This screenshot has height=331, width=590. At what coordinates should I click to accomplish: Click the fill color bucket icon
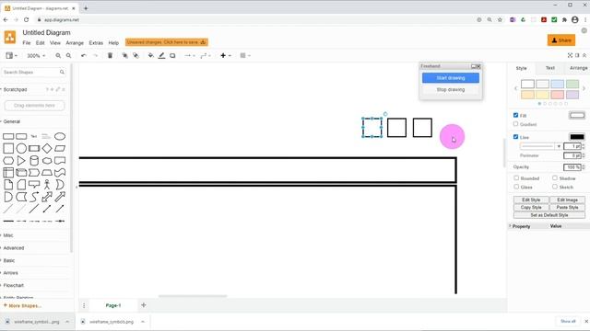click(x=150, y=55)
